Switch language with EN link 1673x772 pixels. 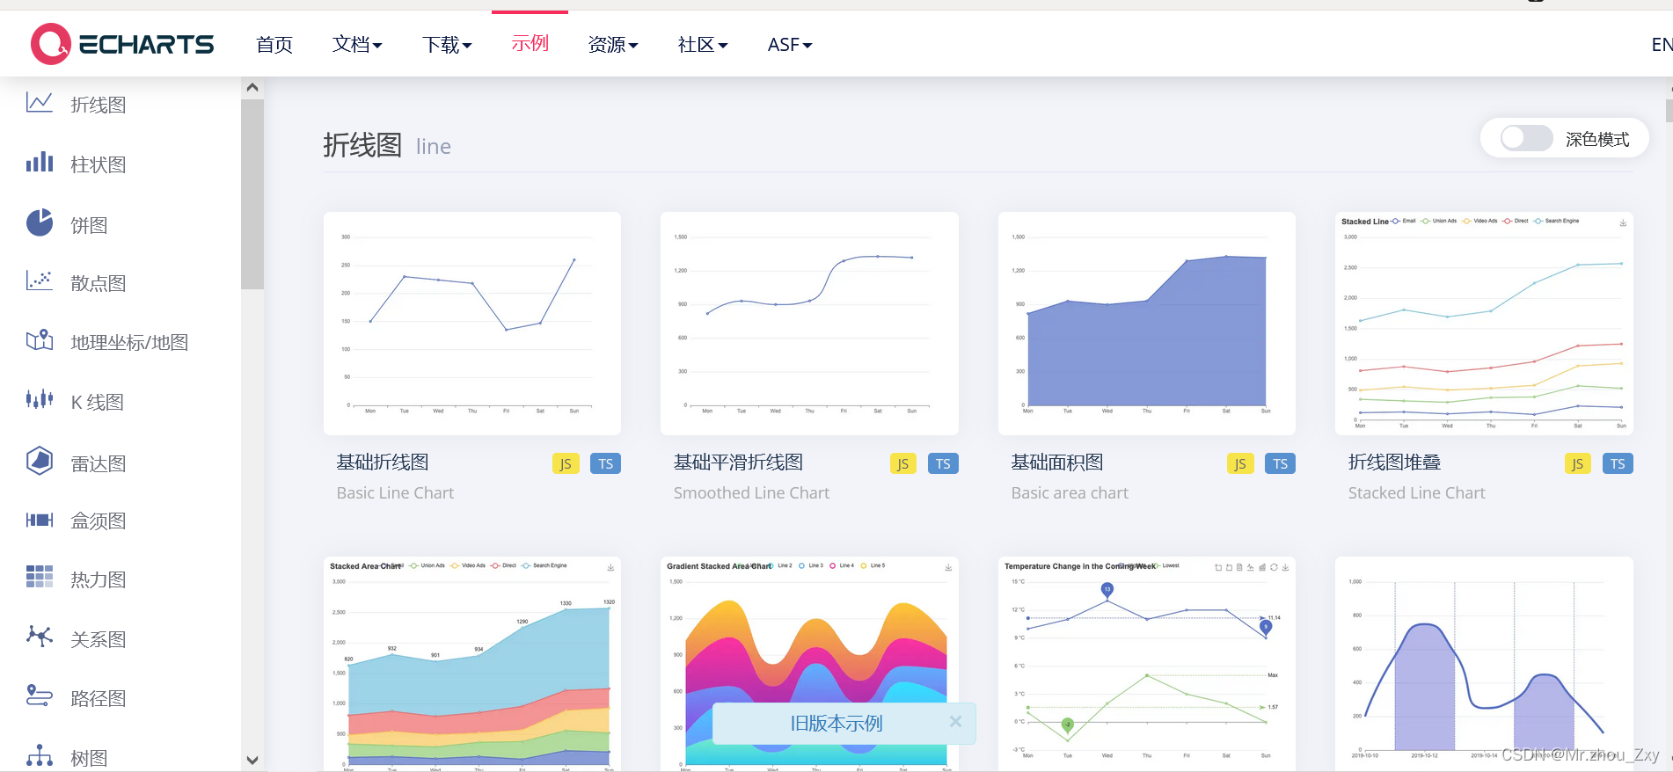pos(1662,44)
